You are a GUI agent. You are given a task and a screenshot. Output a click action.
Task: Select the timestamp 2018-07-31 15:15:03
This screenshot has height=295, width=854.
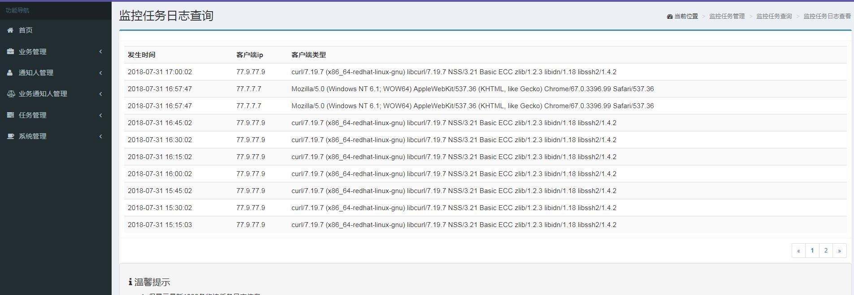click(x=160, y=225)
